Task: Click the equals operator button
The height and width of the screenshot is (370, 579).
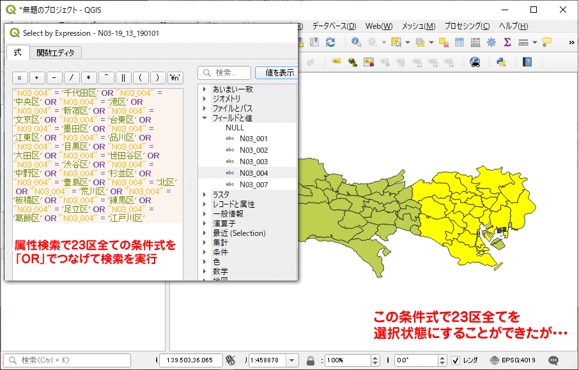Action: (19, 79)
